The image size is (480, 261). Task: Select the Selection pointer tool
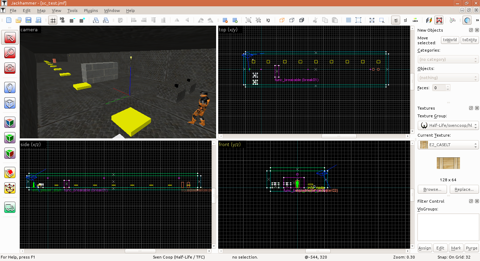point(10,38)
